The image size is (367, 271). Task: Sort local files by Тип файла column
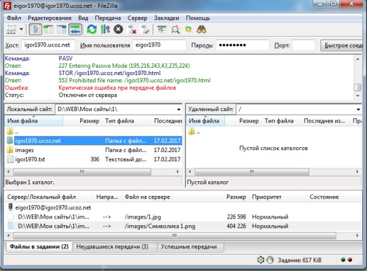click(127, 121)
